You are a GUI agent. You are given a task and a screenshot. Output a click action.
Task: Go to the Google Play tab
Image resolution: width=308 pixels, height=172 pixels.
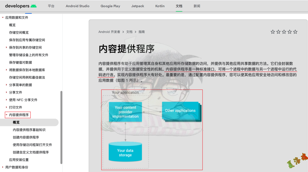pos(110,6)
